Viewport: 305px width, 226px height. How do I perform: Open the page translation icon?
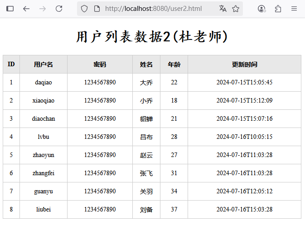pos(223,9)
